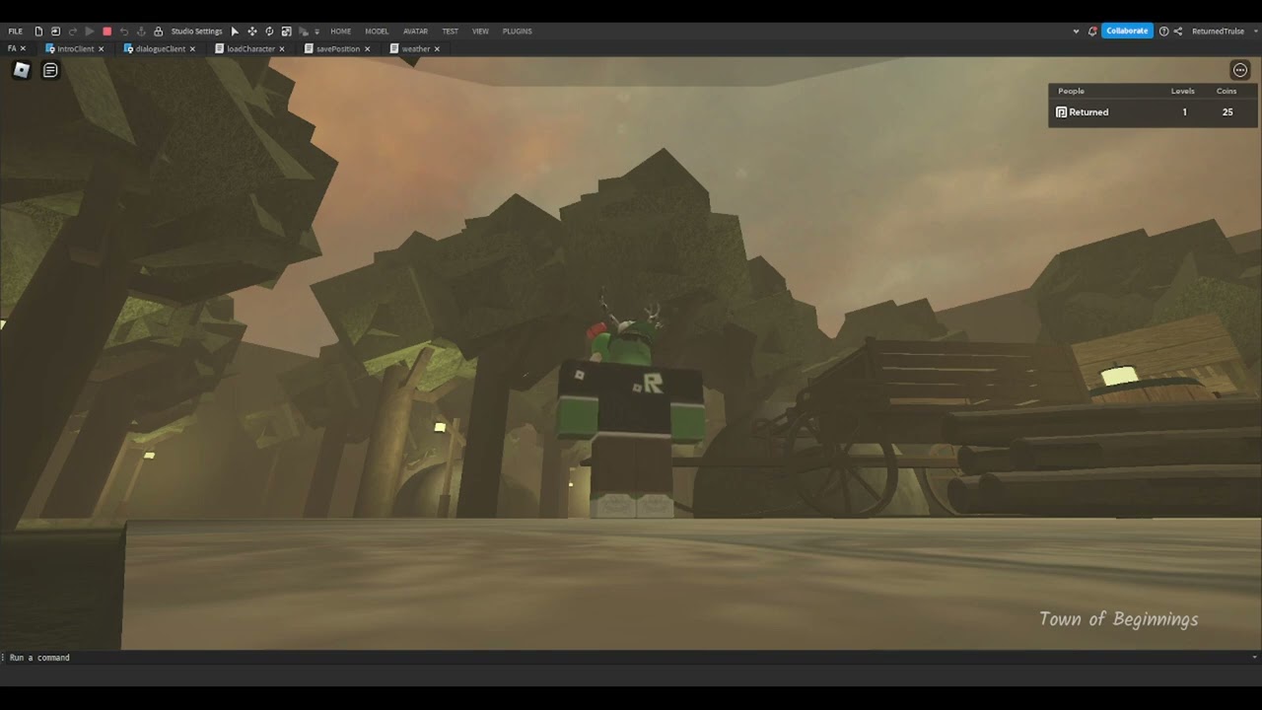
Task: Close the weather tab
Action: coord(437,48)
